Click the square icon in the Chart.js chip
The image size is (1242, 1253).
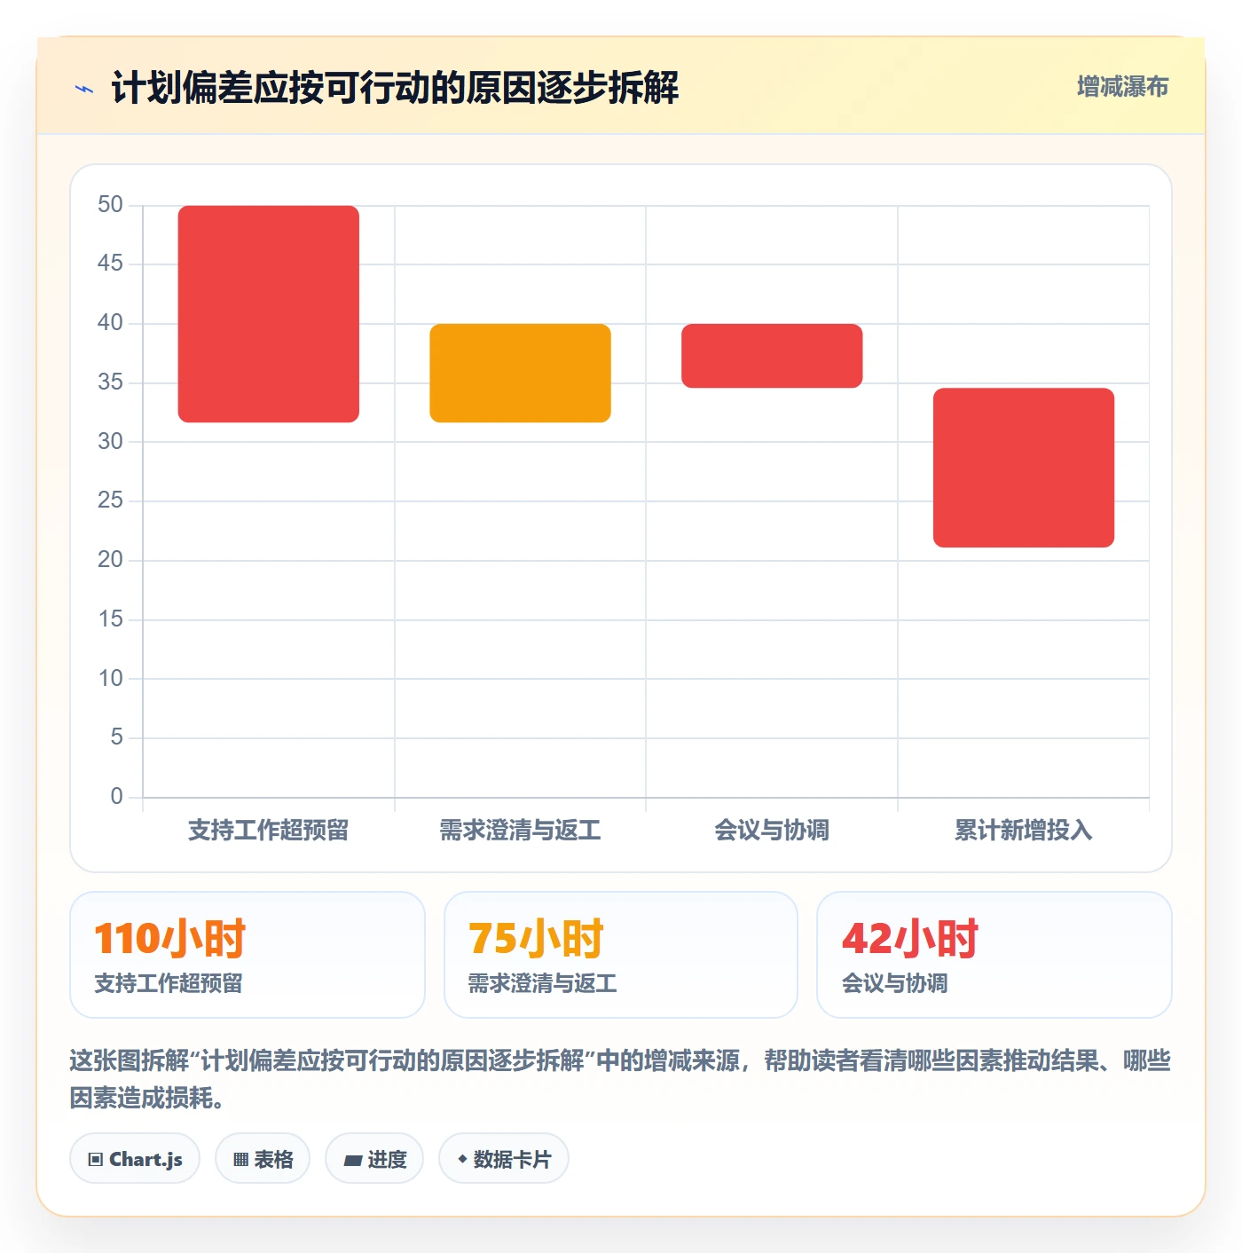point(96,1160)
